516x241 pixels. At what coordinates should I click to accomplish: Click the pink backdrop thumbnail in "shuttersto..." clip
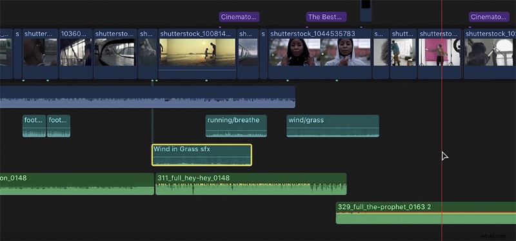coord(439,52)
